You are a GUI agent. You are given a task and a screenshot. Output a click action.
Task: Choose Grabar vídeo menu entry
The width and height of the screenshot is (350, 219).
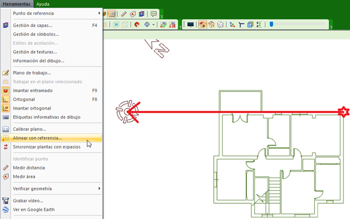click(52, 201)
